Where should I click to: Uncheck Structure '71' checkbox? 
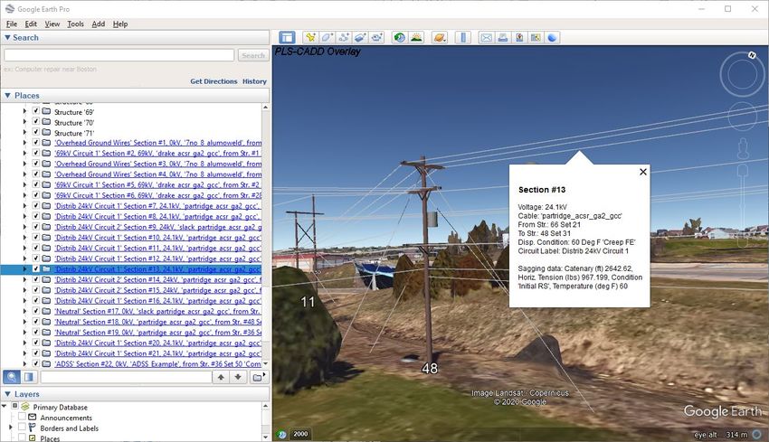[x=36, y=132]
